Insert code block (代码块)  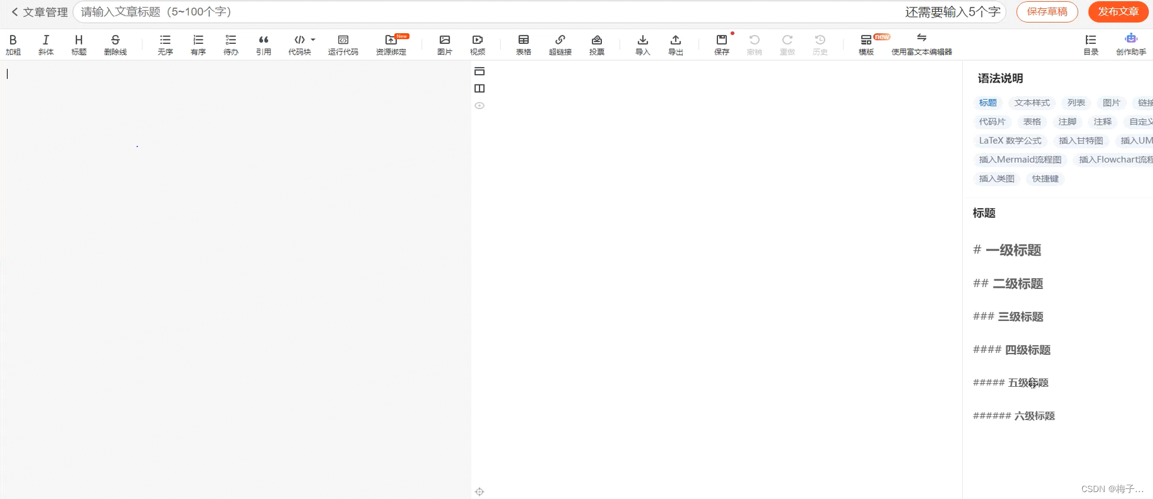(x=299, y=45)
